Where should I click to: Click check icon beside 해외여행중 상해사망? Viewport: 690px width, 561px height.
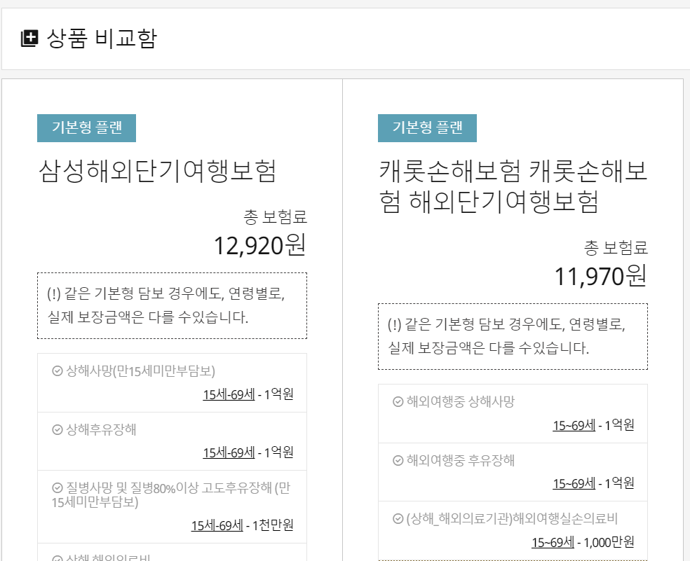click(398, 402)
